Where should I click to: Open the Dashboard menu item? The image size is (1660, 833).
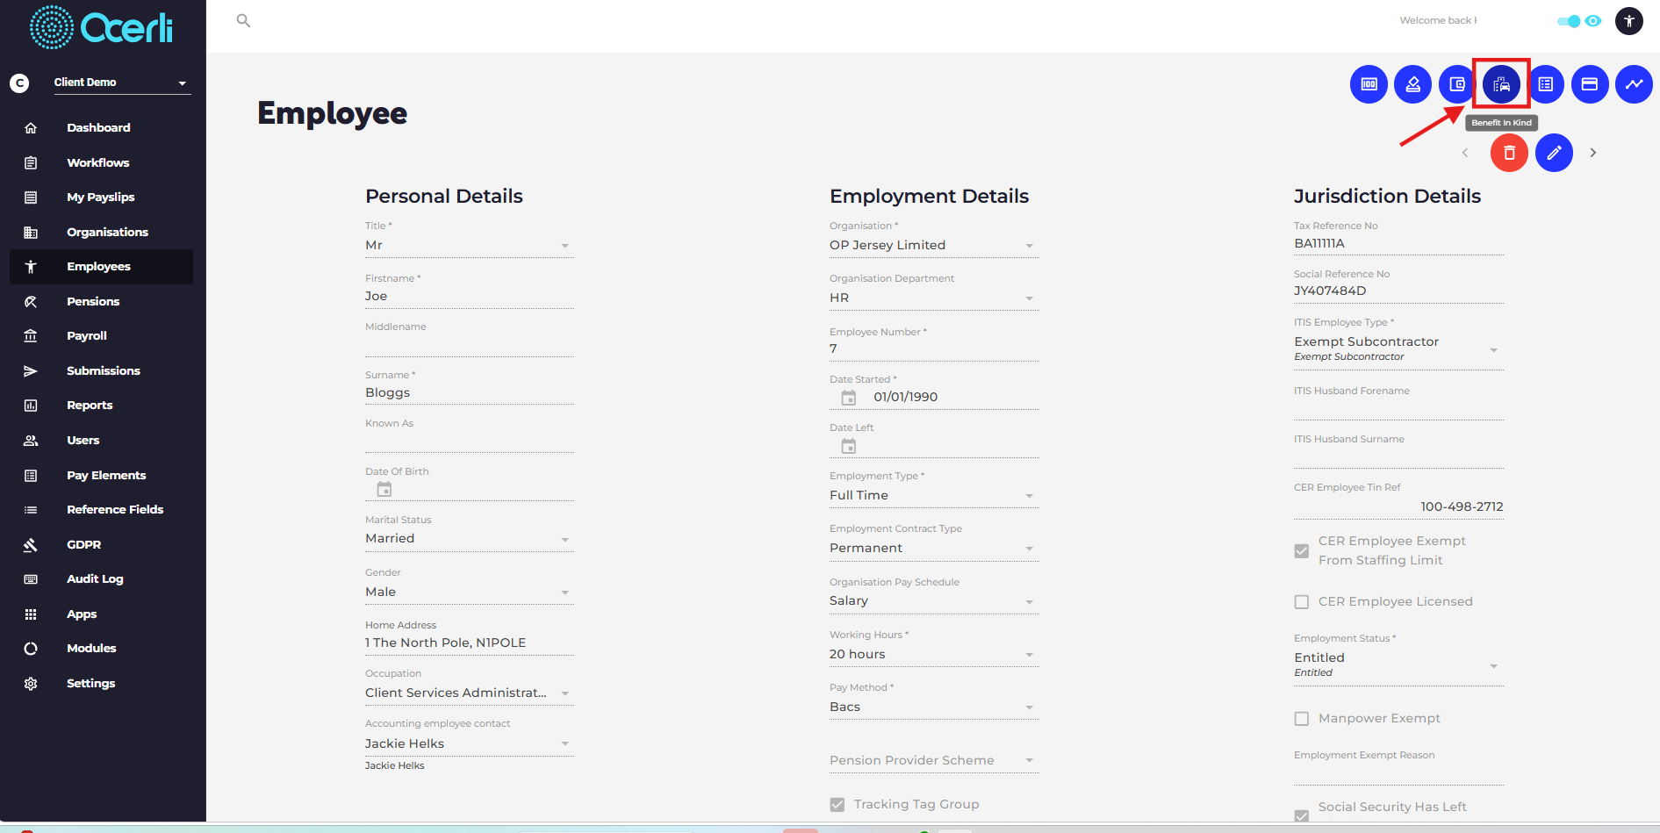pos(101,128)
